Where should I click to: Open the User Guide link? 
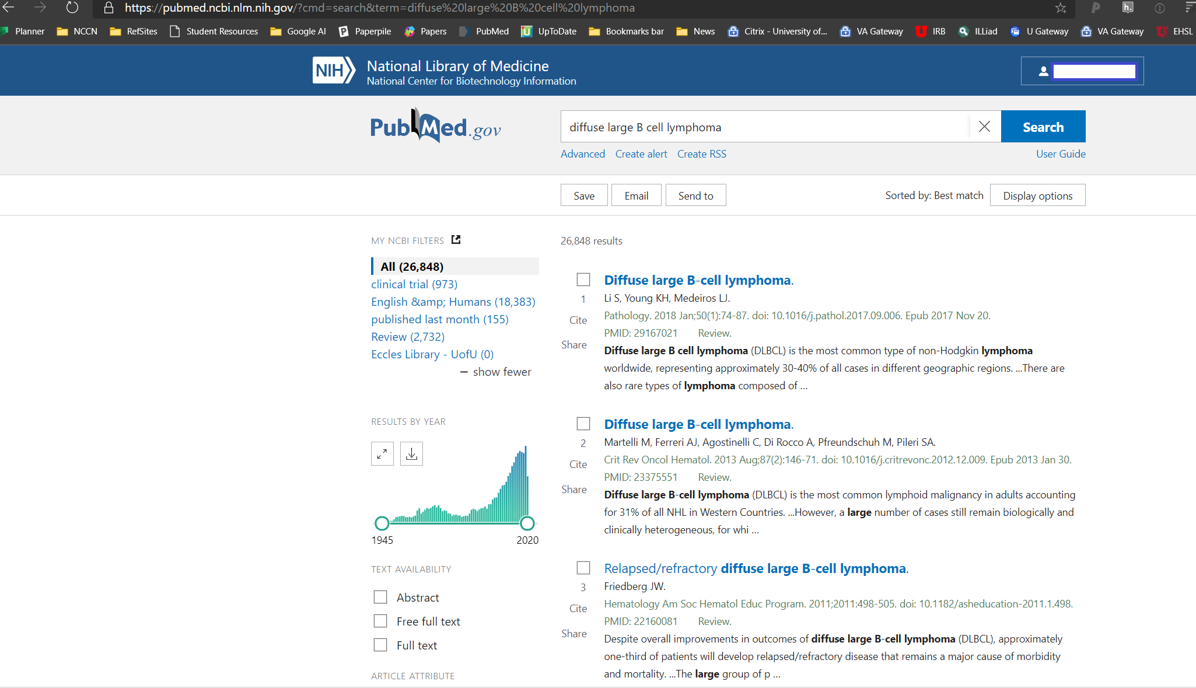(1061, 154)
